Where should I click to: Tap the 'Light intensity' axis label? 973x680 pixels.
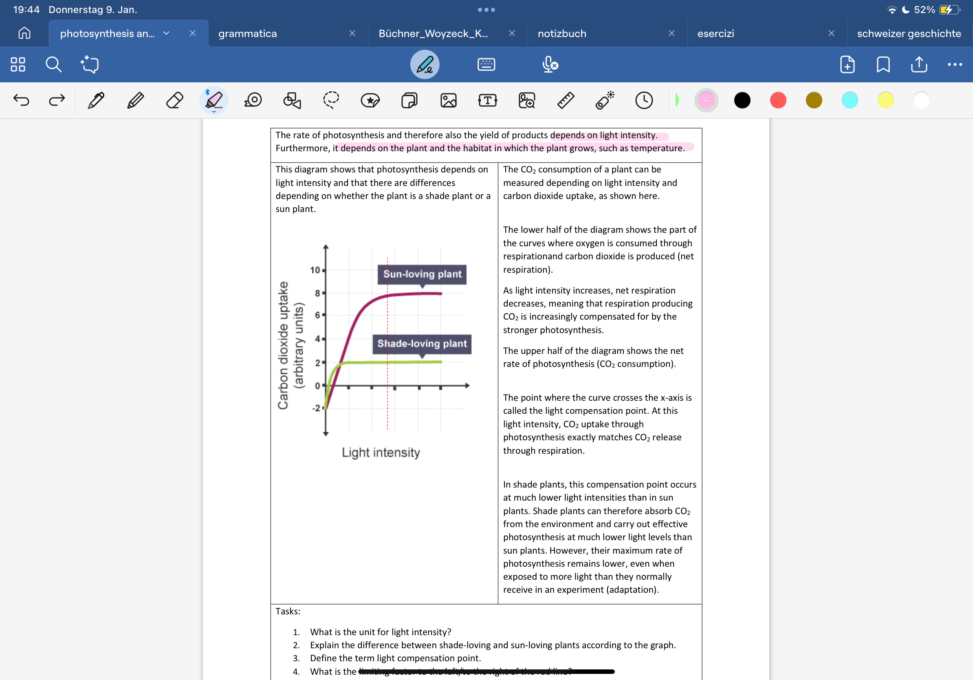click(x=381, y=453)
